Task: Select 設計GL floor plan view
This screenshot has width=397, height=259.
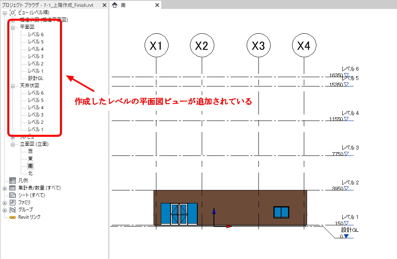Action: 36,78
